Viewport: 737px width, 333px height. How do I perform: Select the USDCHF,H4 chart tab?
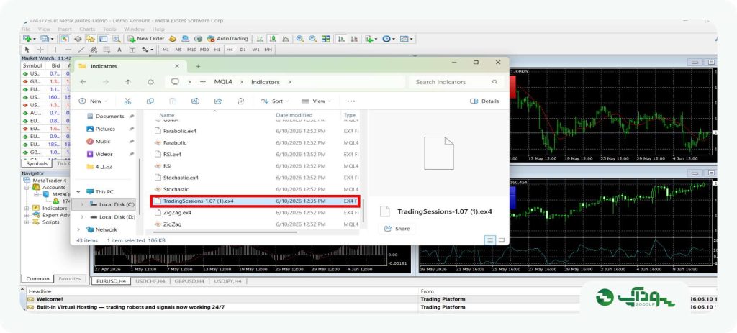pyautogui.click(x=149, y=281)
